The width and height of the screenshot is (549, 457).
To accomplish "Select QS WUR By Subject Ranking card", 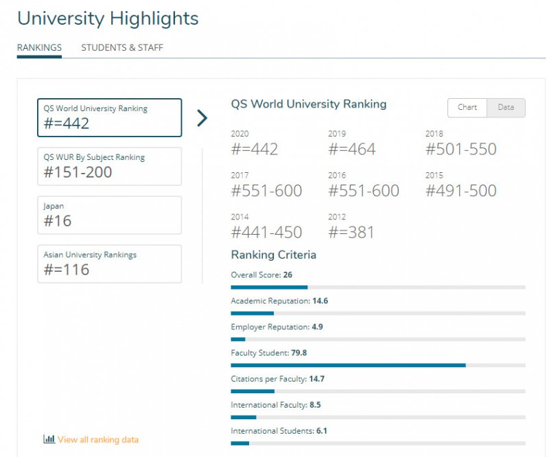I will 109,166.
